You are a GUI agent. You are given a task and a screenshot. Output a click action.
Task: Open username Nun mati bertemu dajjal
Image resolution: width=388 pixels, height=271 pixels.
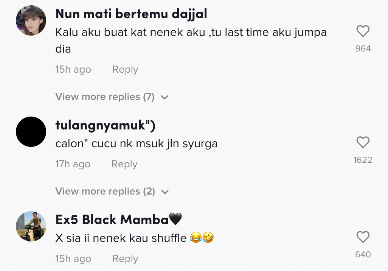click(131, 14)
